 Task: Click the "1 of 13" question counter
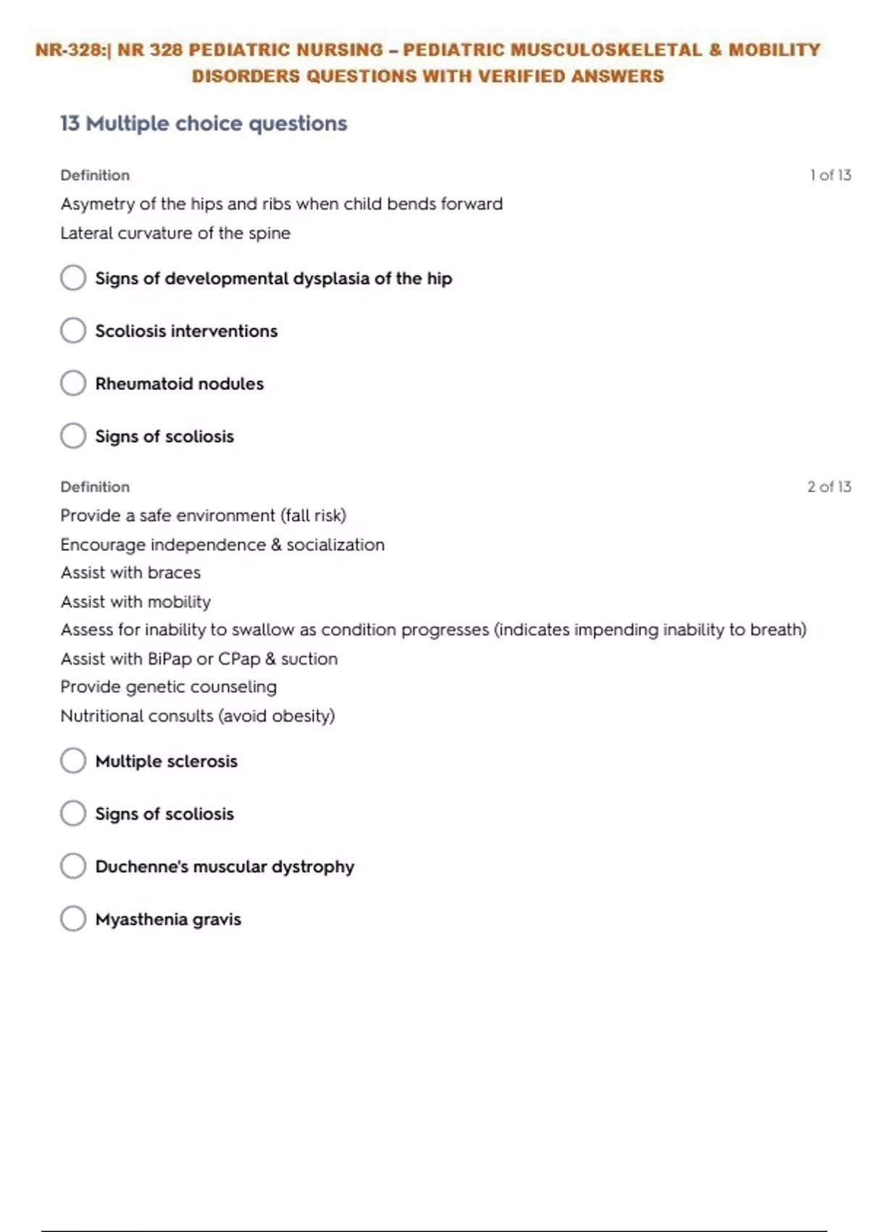pos(830,175)
